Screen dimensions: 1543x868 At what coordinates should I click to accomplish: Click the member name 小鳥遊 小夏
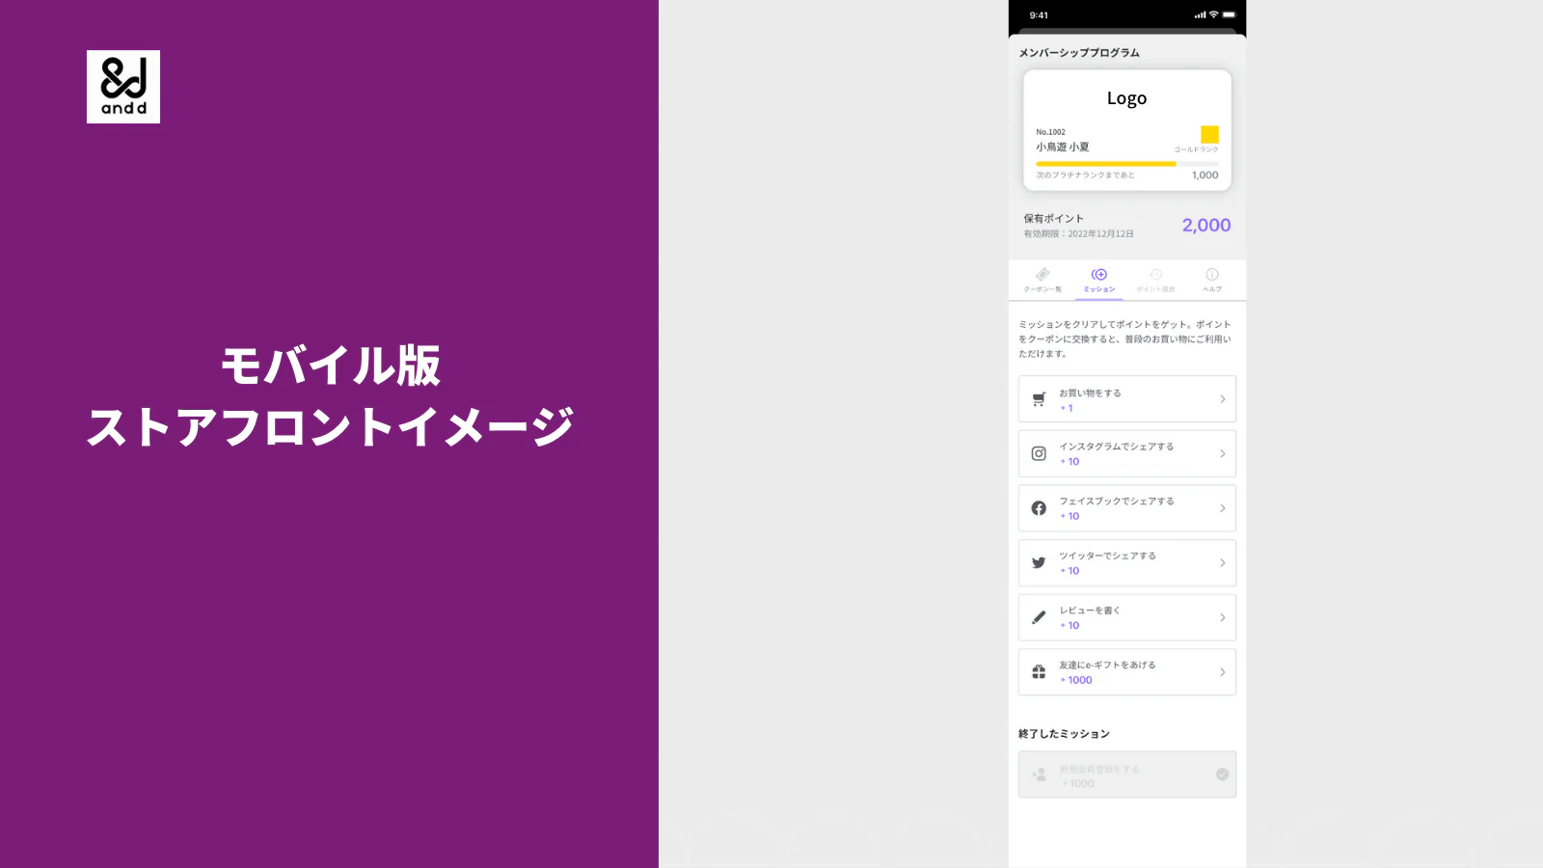(1063, 148)
